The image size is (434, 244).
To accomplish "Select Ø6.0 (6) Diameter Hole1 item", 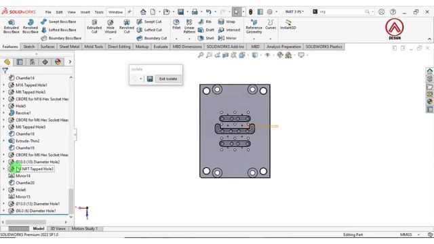I will tap(35, 211).
